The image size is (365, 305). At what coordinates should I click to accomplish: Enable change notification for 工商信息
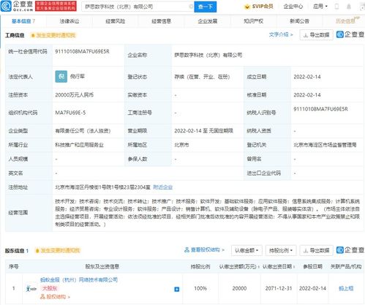click(53, 35)
